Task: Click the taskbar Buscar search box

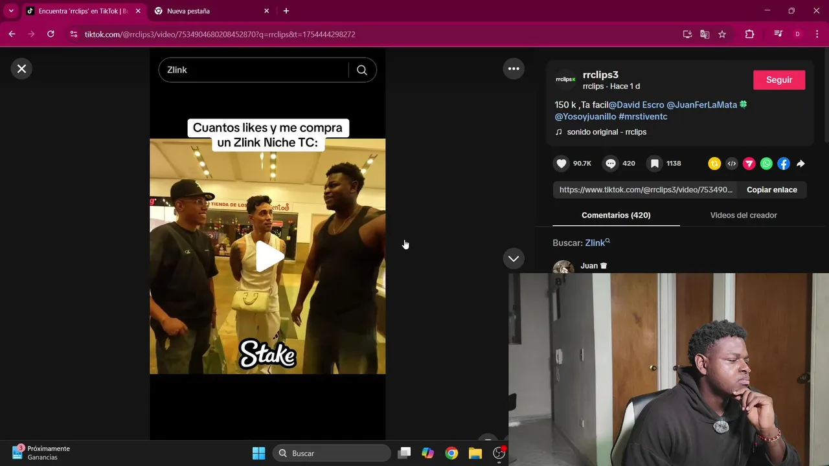Action: pyautogui.click(x=332, y=453)
